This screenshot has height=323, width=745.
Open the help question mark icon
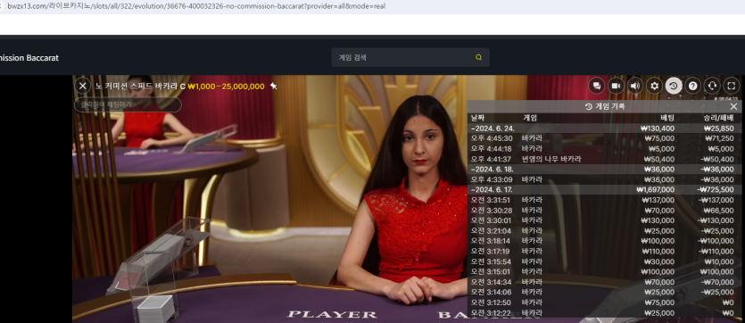point(693,86)
